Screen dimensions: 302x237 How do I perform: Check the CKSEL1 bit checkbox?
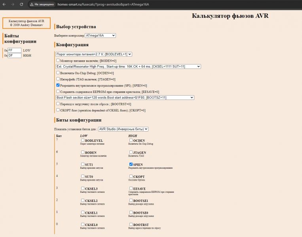[83, 213]
